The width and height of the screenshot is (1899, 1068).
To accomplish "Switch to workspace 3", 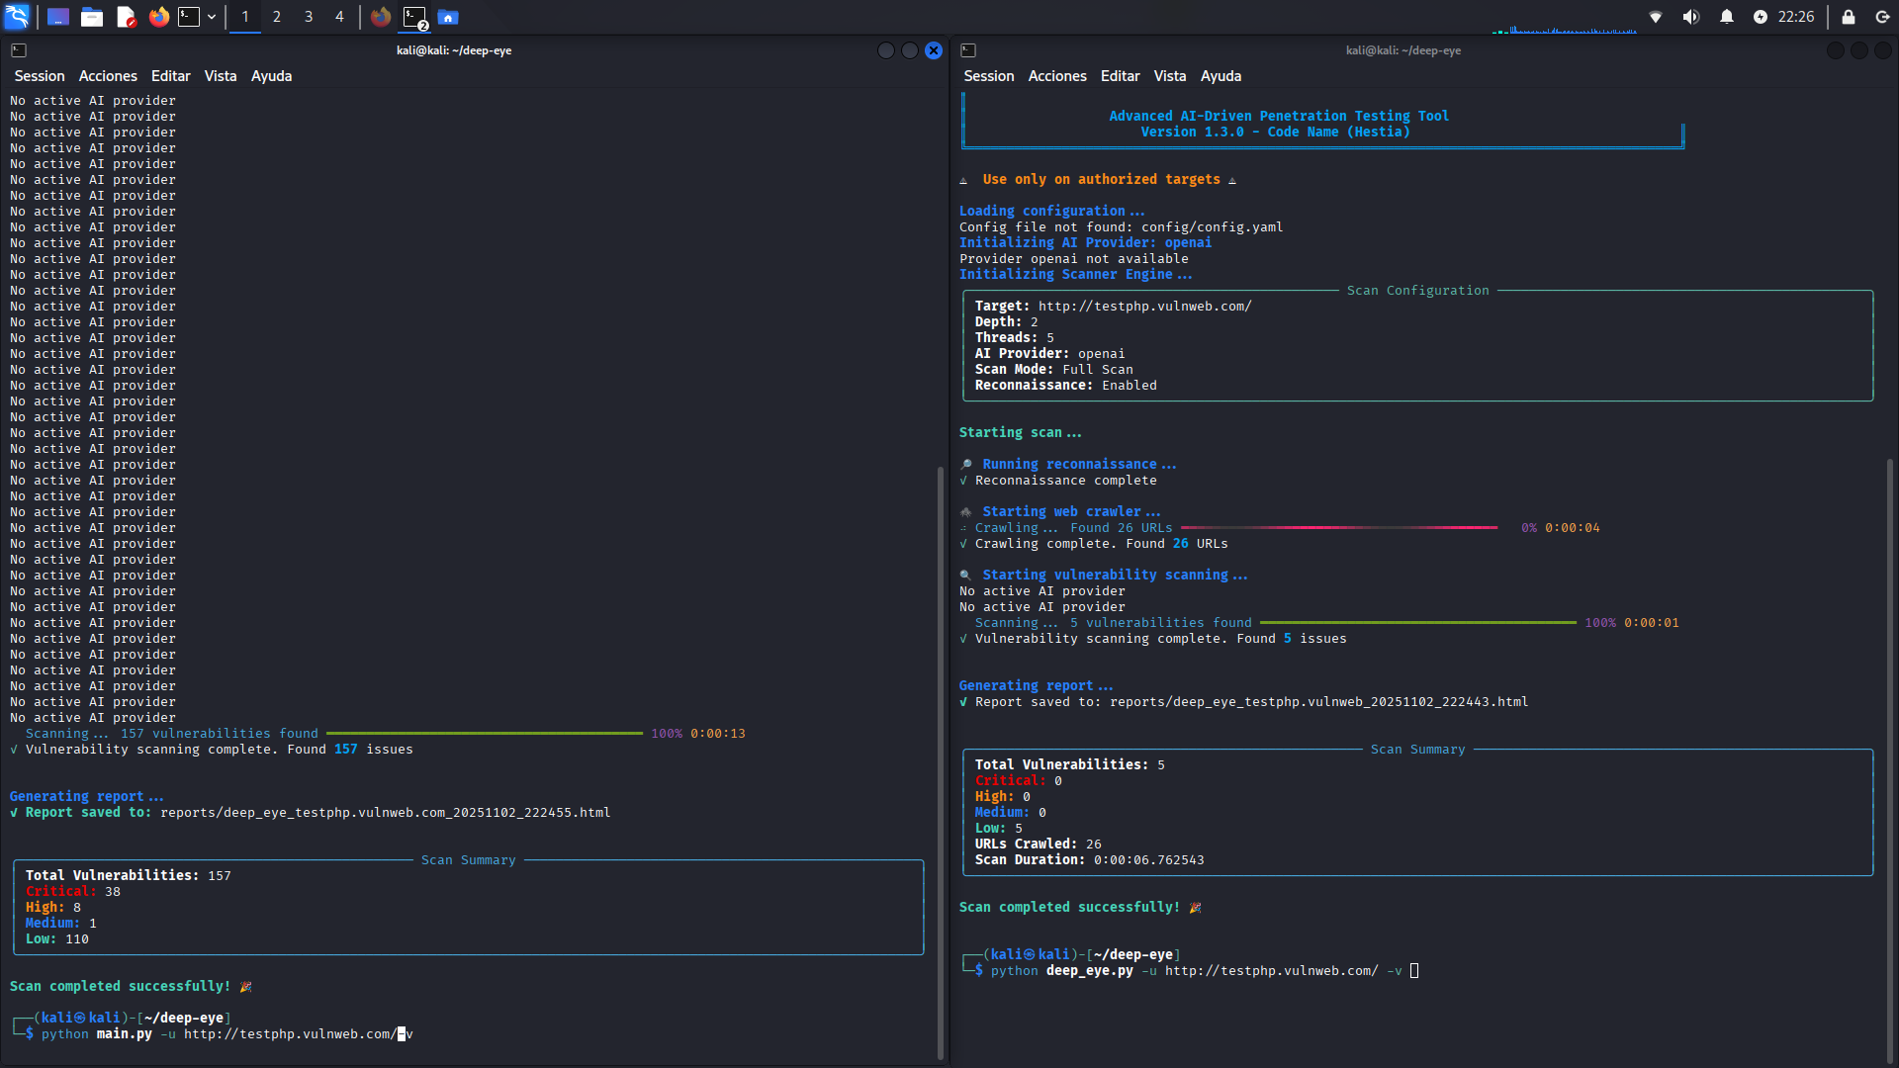I will point(308,17).
